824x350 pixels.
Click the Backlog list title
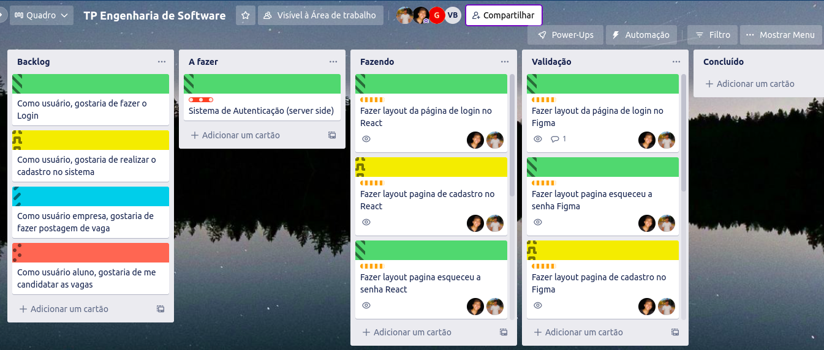pos(34,62)
